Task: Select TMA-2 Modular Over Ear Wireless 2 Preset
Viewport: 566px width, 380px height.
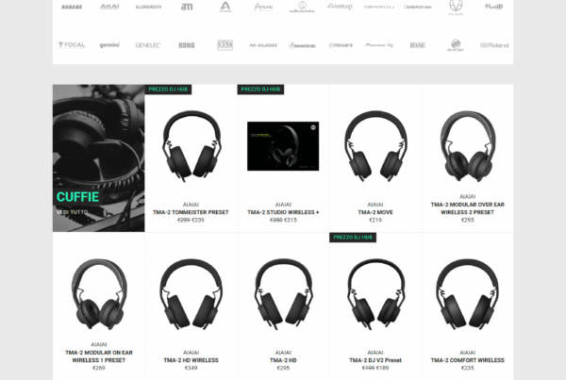Action: pyautogui.click(x=467, y=208)
